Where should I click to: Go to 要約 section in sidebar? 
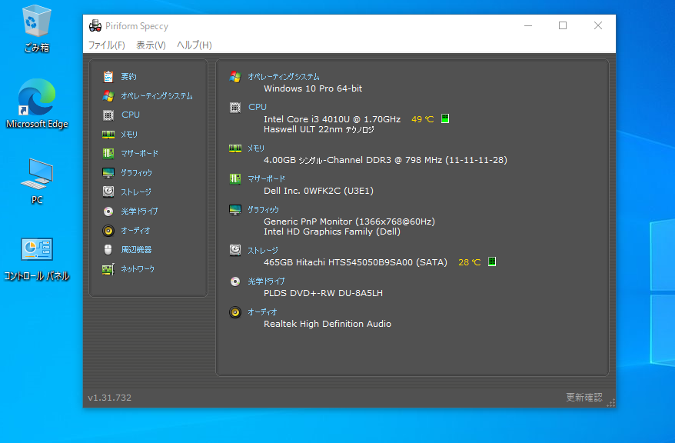click(x=128, y=77)
